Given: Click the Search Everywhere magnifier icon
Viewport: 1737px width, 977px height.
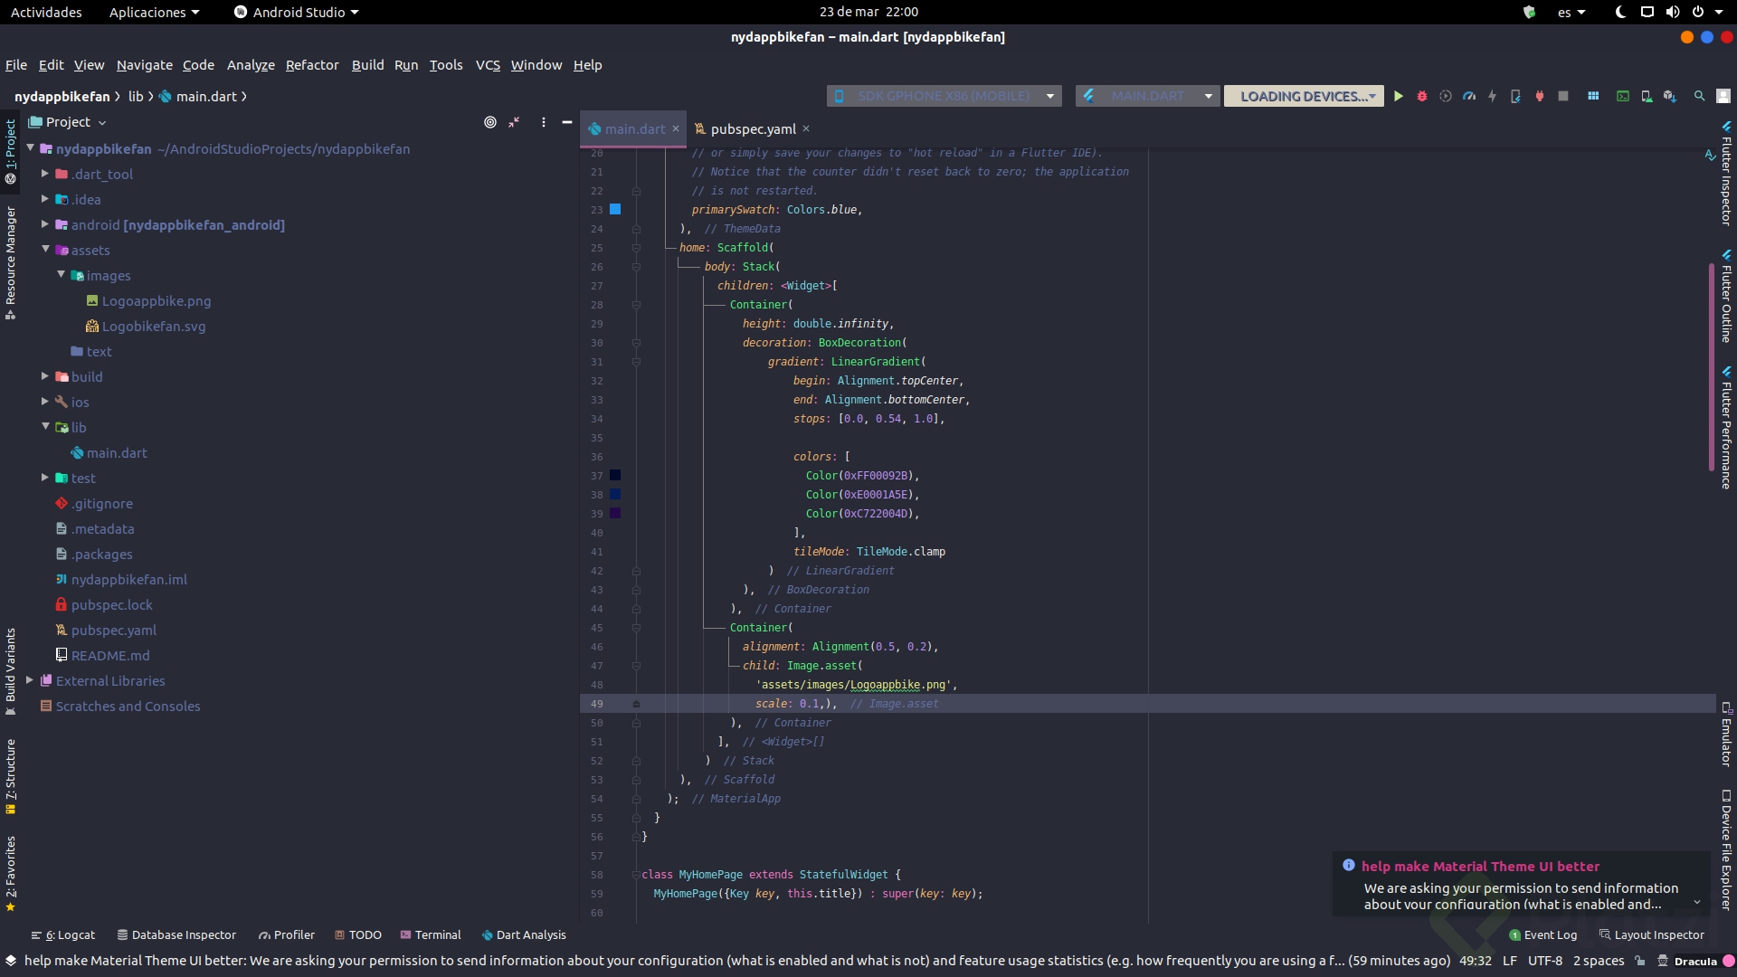Looking at the screenshot, I should [1699, 96].
